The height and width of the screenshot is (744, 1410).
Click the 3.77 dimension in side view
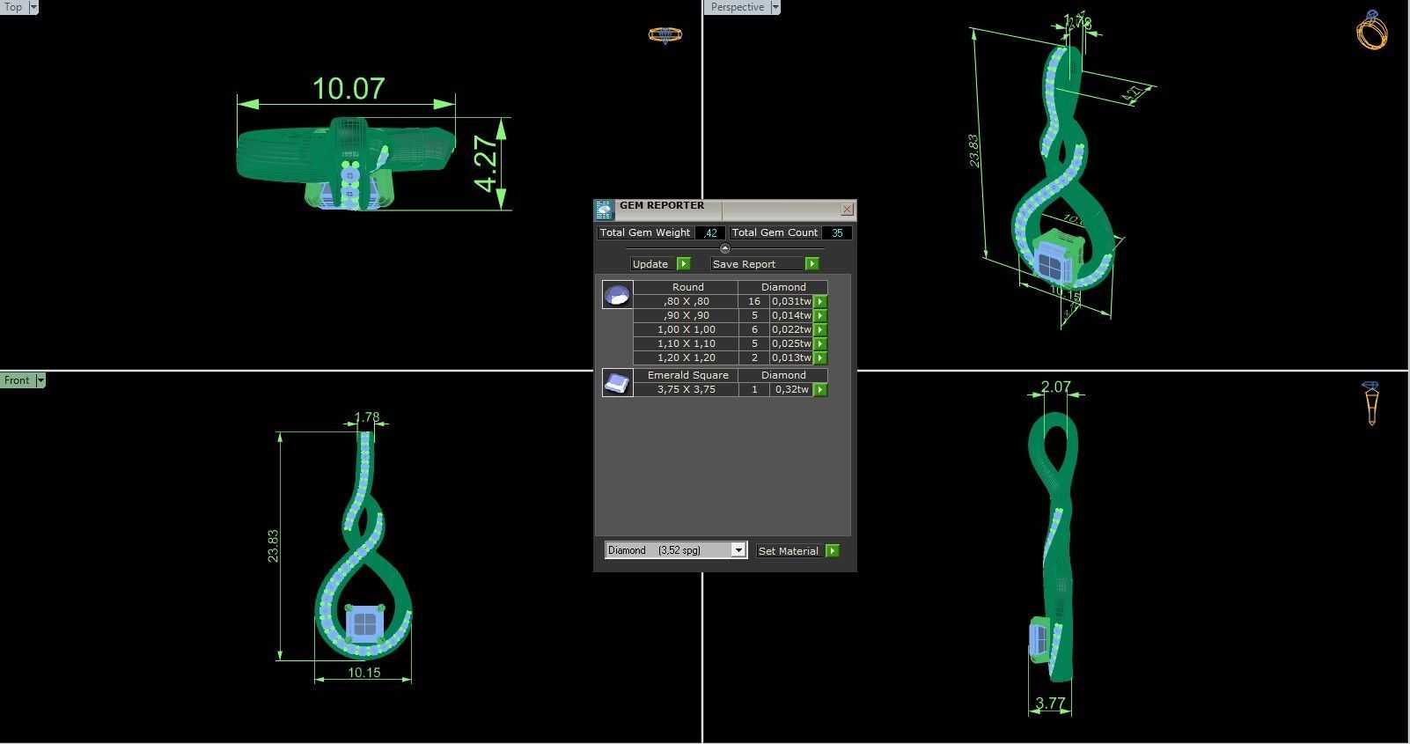(1050, 703)
